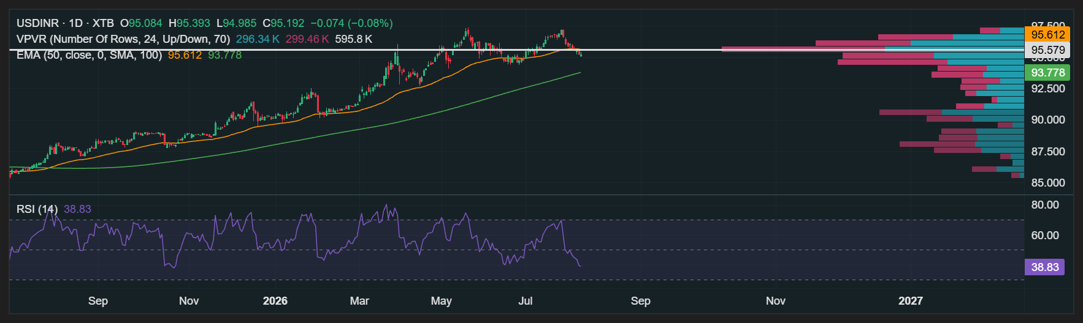Click the orange EMA value 95.612 in legend
The height and width of the screenshot is (323, 1083).
click(185, 55)
